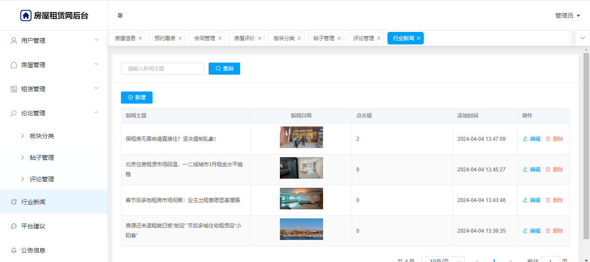Click the house logo icon in header
Viewport: 590px width, 262px height.
coord(26,16)
